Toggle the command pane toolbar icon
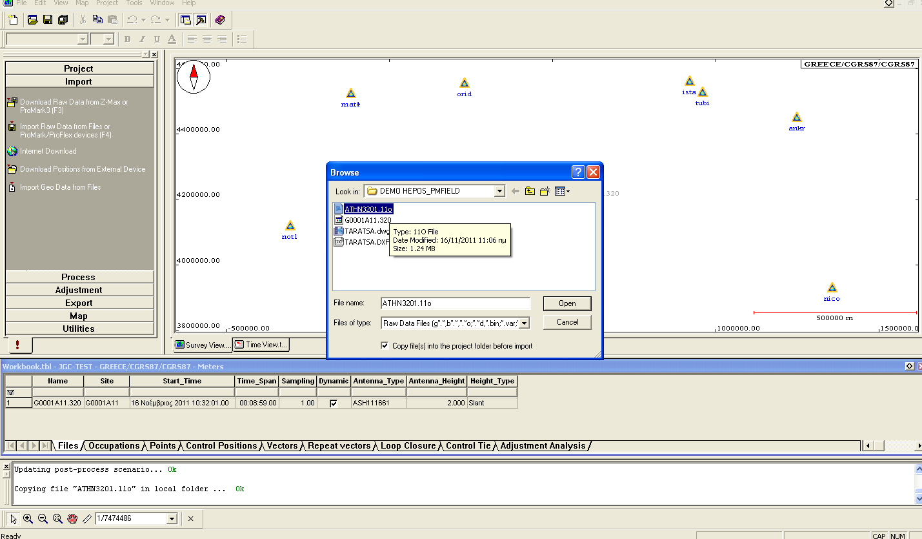 click(186, 20)
